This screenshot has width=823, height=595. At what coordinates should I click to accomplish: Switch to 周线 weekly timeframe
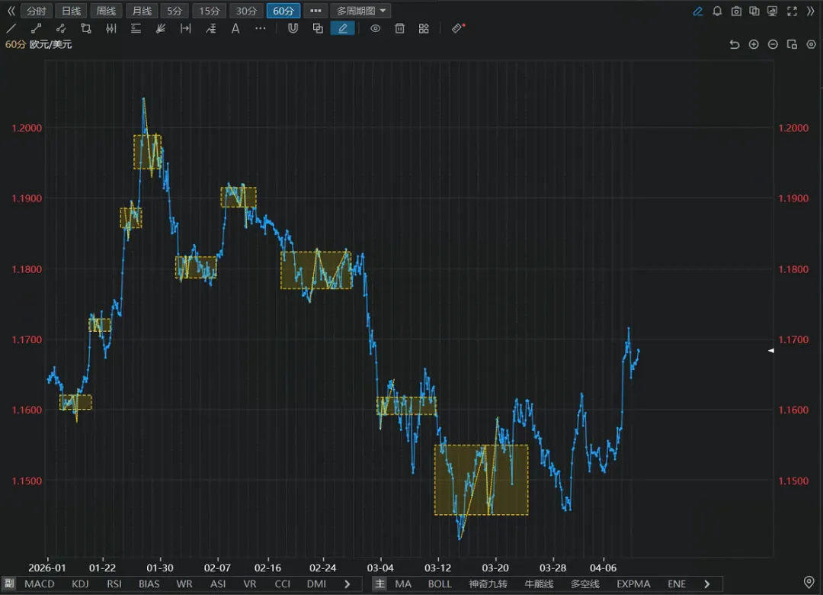107,11
